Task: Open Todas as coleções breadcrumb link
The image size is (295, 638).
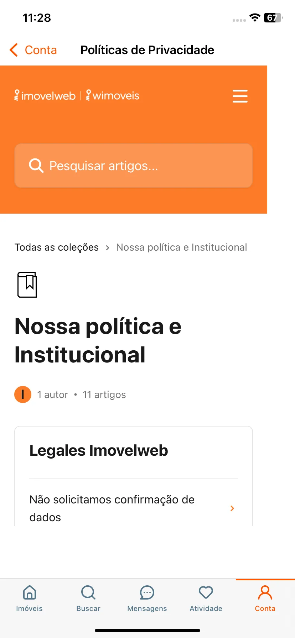Action: (57, 247)
